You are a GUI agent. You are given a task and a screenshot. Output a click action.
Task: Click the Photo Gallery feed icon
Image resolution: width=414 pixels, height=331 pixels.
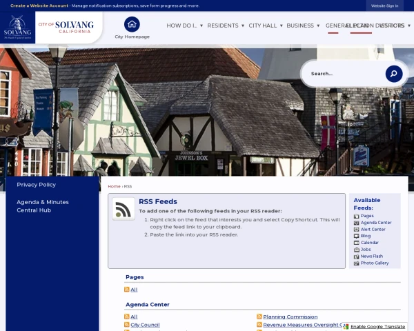pos(357,263)
